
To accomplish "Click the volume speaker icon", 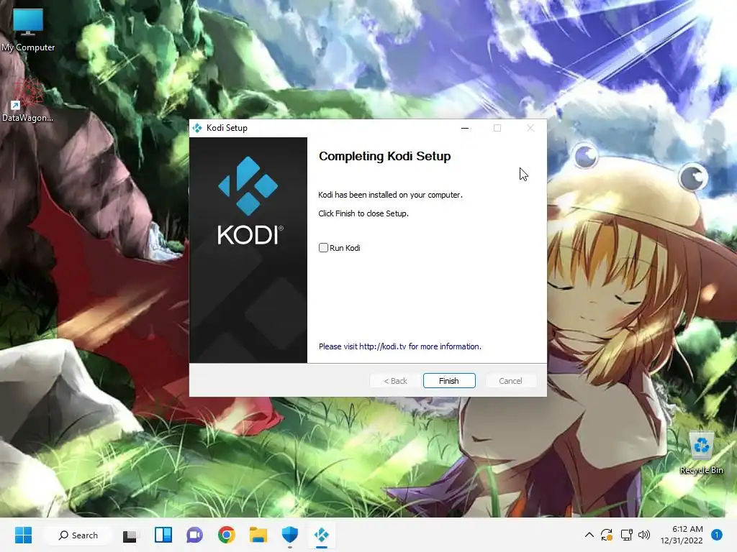I will click(644, 535).
